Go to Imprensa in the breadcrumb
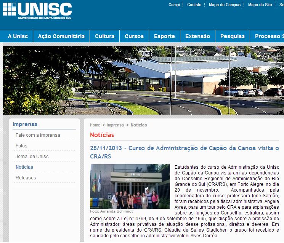284x243 pixels. 116,125
